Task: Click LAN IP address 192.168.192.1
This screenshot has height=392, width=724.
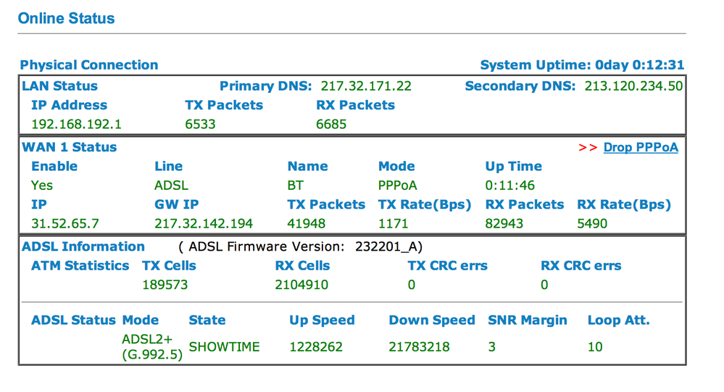Action: 76,124
